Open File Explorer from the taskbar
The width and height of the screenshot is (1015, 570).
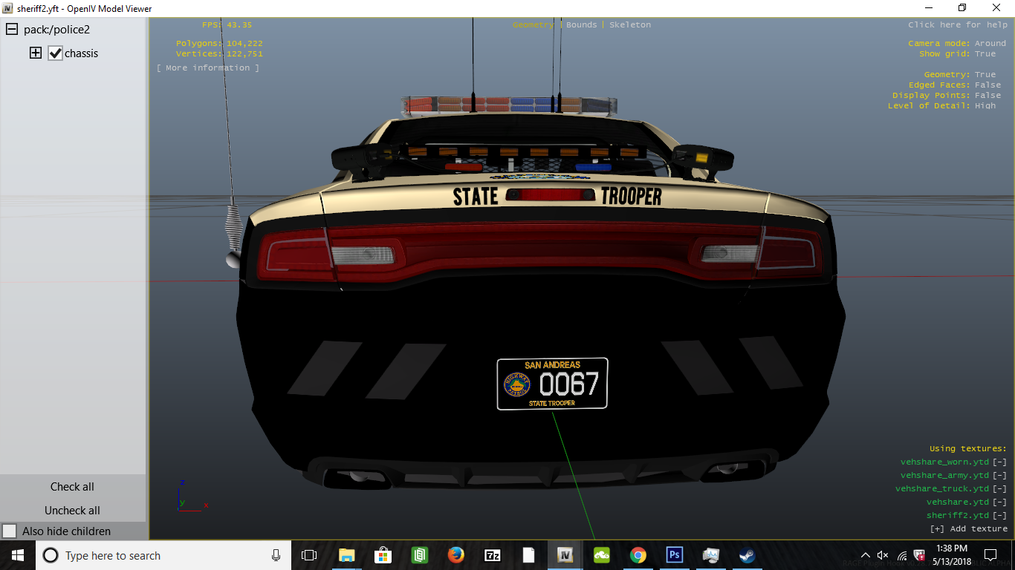pyautogui.click(x=346, y=555)
